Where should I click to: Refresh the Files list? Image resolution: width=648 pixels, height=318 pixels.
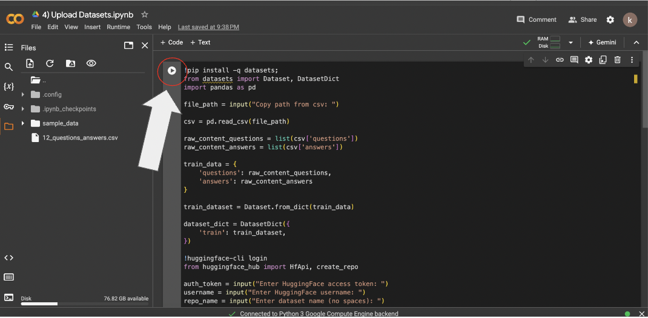coord(50,63)
